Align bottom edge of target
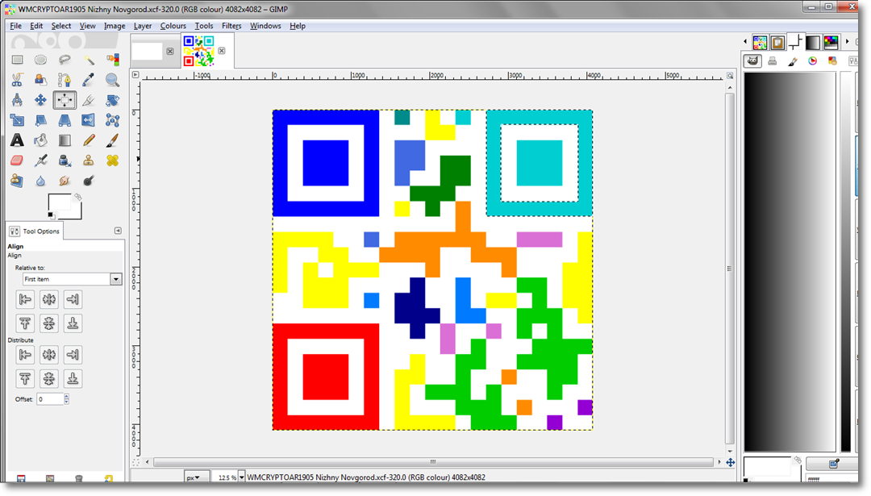The image size is (871, 496). [73, 323]
